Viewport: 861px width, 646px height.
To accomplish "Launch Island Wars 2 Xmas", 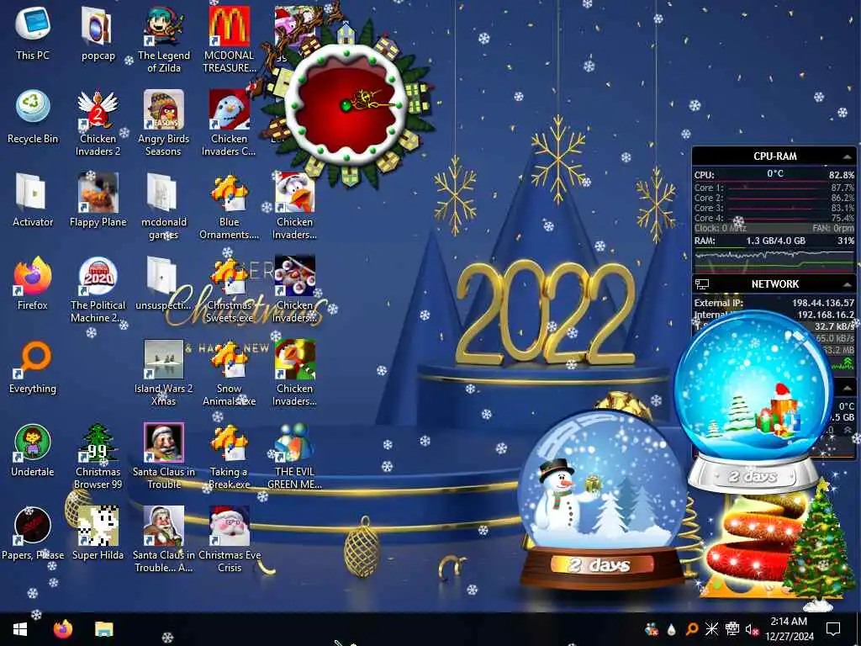I will pyautogui.click(x=164, y=373).
